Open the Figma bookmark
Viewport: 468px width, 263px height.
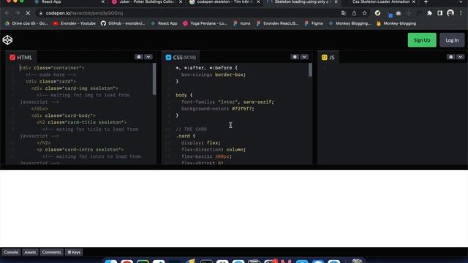(314, 23)
